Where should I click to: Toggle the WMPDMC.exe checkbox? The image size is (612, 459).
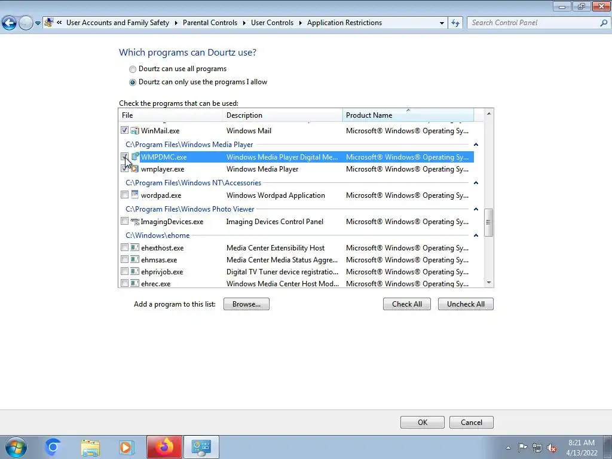(124, 157)
